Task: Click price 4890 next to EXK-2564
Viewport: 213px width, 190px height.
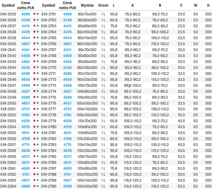Action: click(25, 186)
